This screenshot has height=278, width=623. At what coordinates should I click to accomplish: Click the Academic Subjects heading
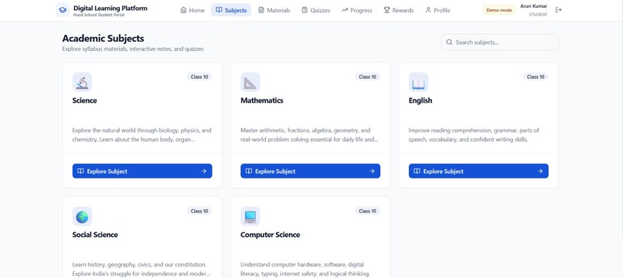tap(103, 39)
